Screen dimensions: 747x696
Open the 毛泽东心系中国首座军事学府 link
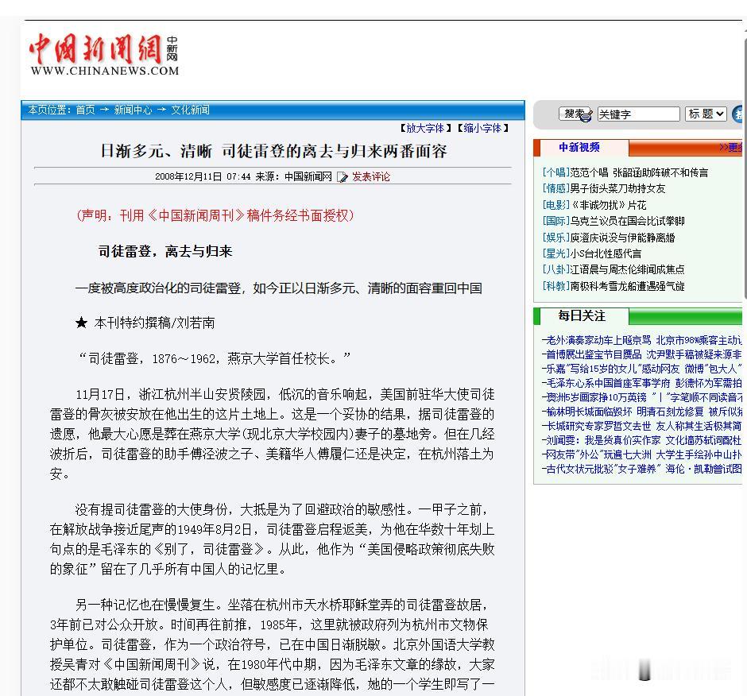pyautogui.click(x=607, y=383)
